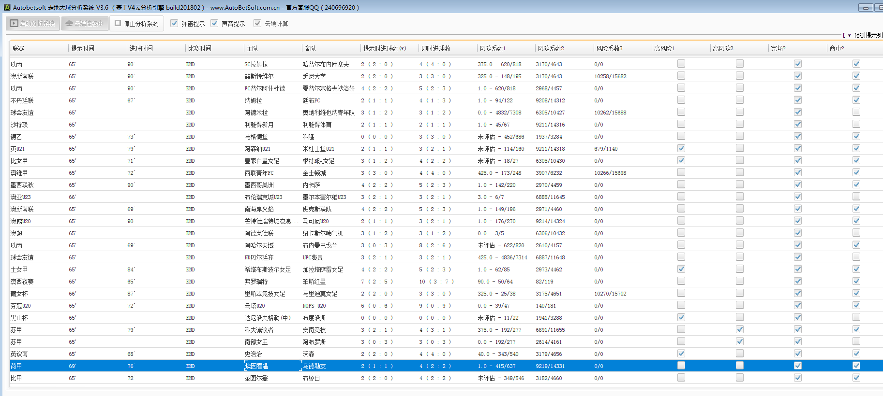Click the 云端连接中 cloud button
Screen dimensions: 883x396
tap(85, 23)
